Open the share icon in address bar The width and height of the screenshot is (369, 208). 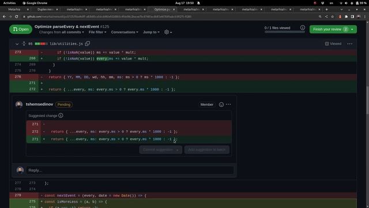(326, 17)
